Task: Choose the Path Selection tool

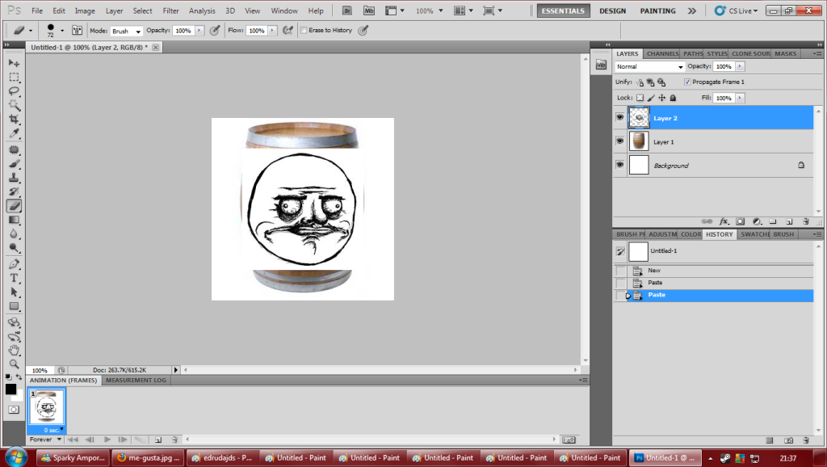Action: pyautogui.click(x=14, y=292)
